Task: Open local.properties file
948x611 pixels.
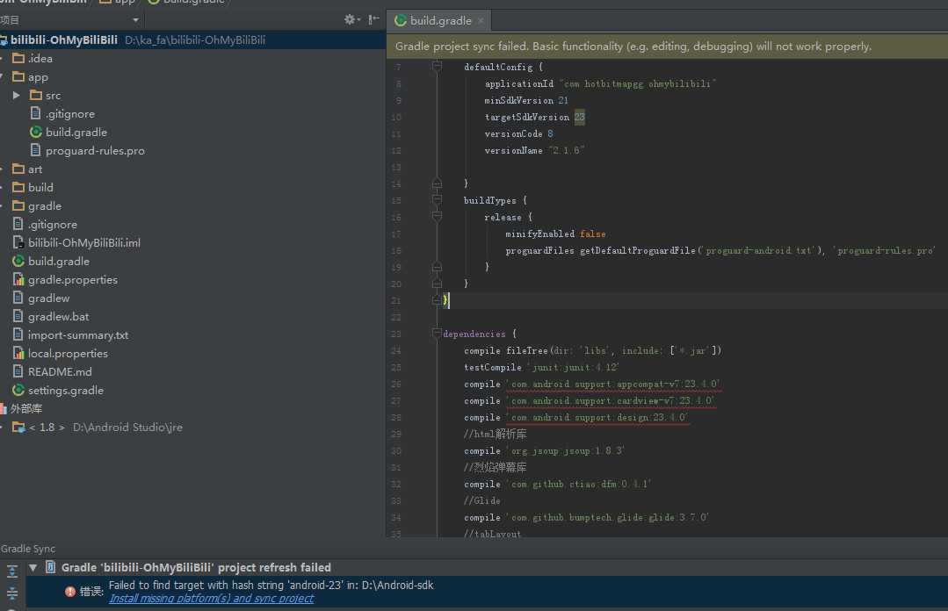Action: pos(68,354)
